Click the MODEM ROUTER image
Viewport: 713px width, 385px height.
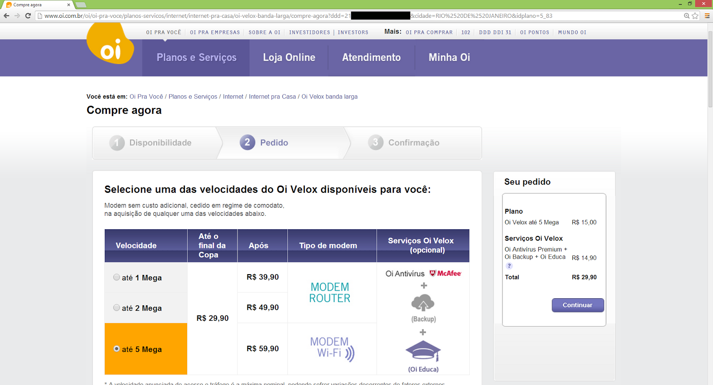point(330,292)
